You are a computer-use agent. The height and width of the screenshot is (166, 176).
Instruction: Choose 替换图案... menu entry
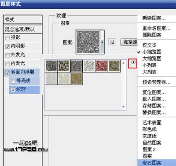point(154,112)
